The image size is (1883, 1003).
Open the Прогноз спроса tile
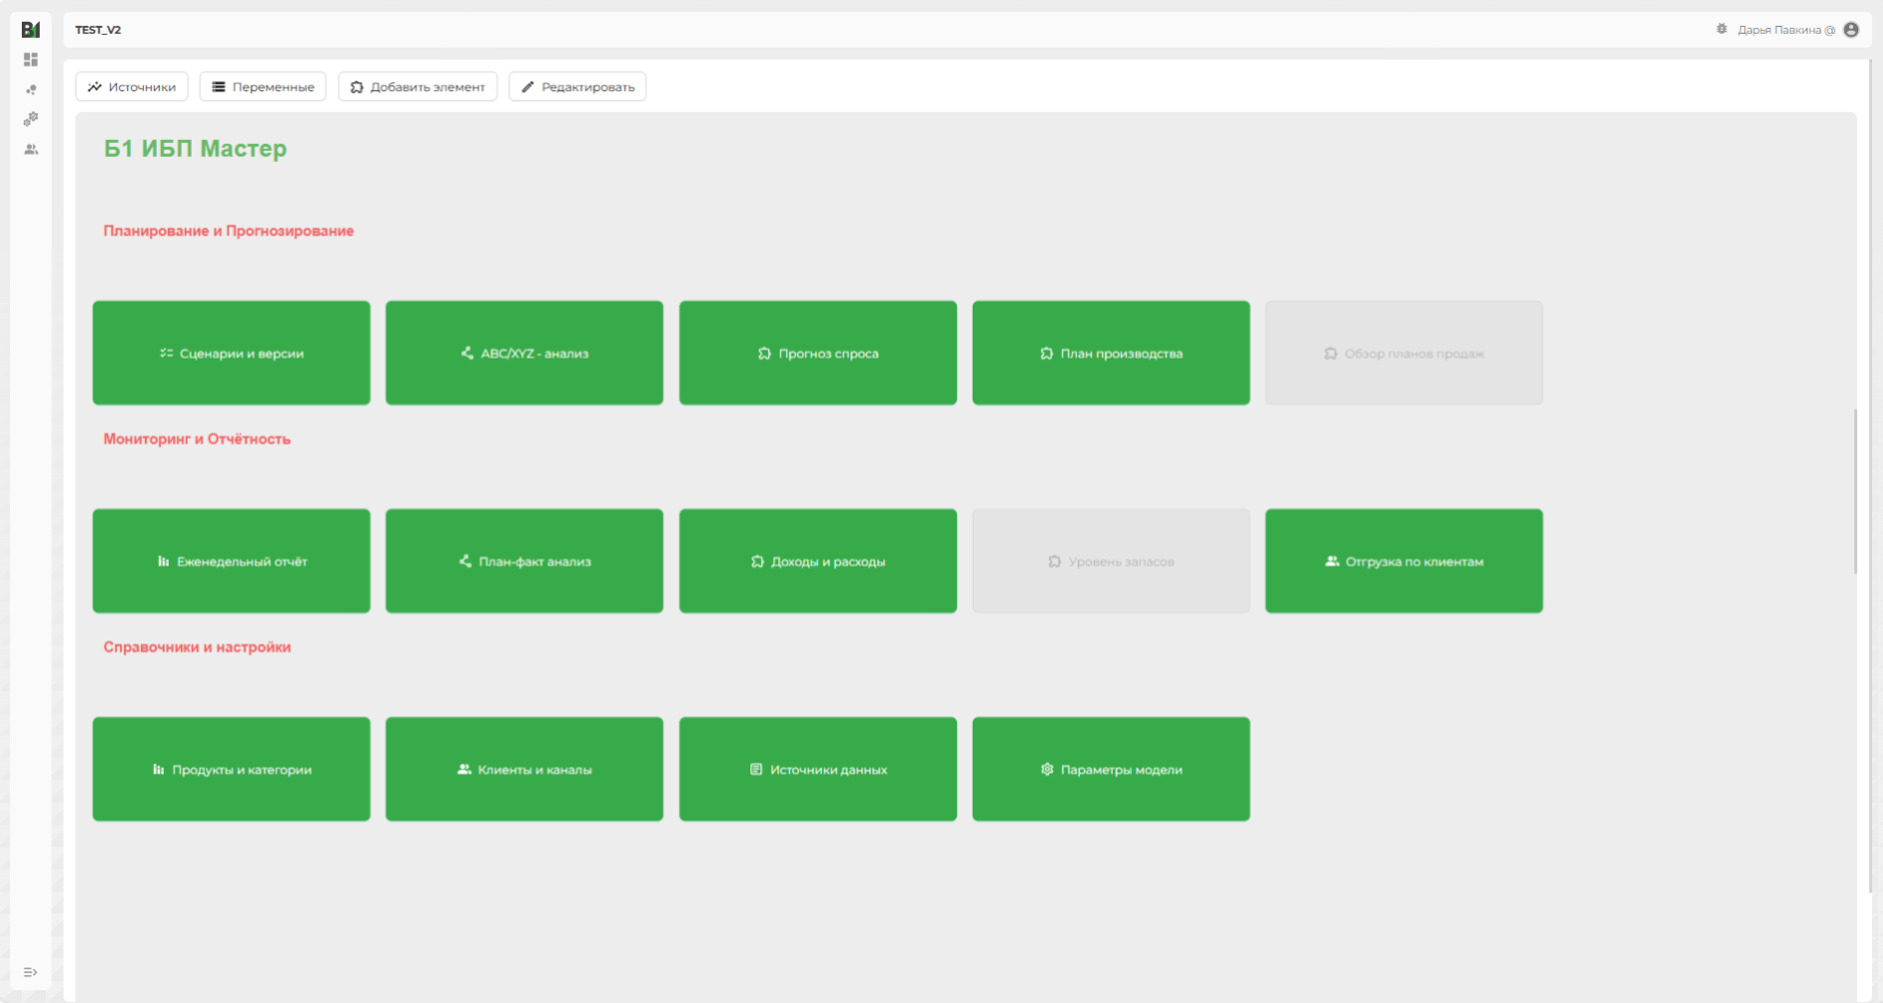point(818,353)
